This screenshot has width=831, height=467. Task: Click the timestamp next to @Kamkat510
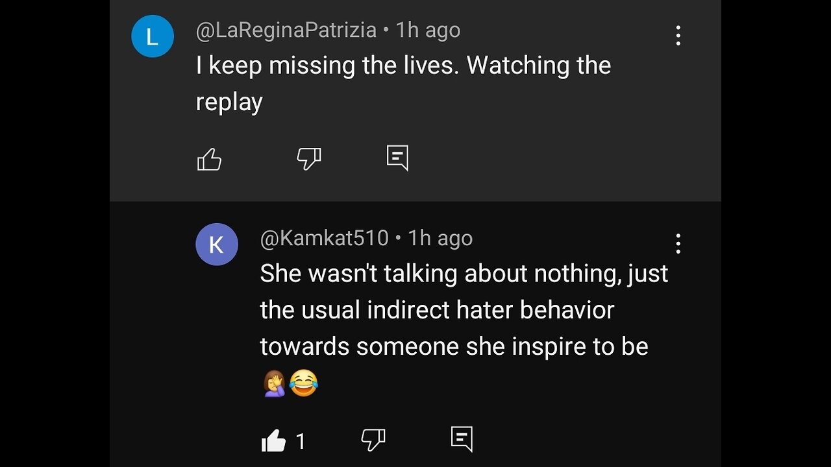(440, 239)
